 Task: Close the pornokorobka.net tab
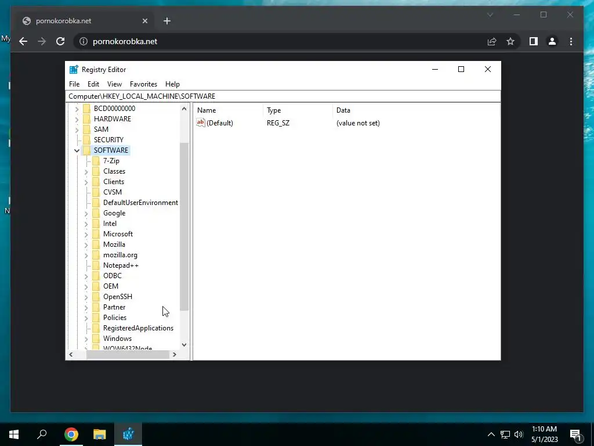tap(144, 21)
